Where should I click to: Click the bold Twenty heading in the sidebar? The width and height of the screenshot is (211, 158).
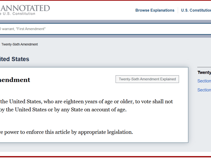(204, 72)
